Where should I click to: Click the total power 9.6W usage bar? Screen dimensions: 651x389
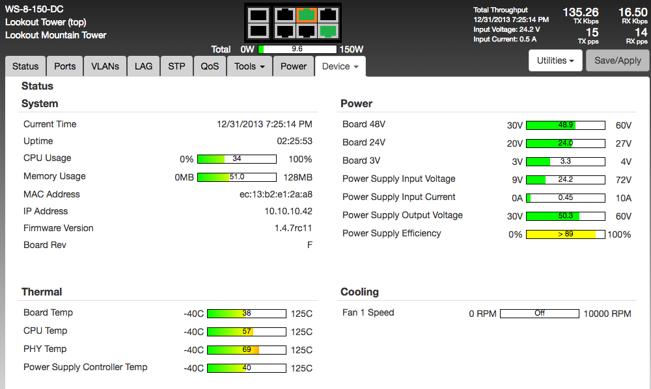[298, 49]
